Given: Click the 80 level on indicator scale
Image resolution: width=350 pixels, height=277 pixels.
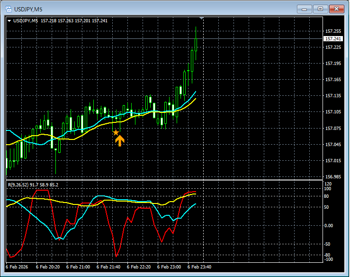Looking at the screenshot, I should [x=327, y=196].
